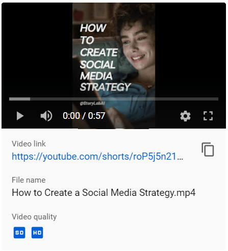The image size is (228, 251).
Task: Click the HD quality badge
Action: [x=37, y=233]
